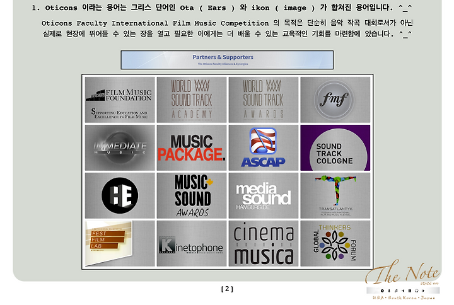Viewport: 454px width, 305px height.
Task: Select the black circular HE logo
Action: (120, 195)
